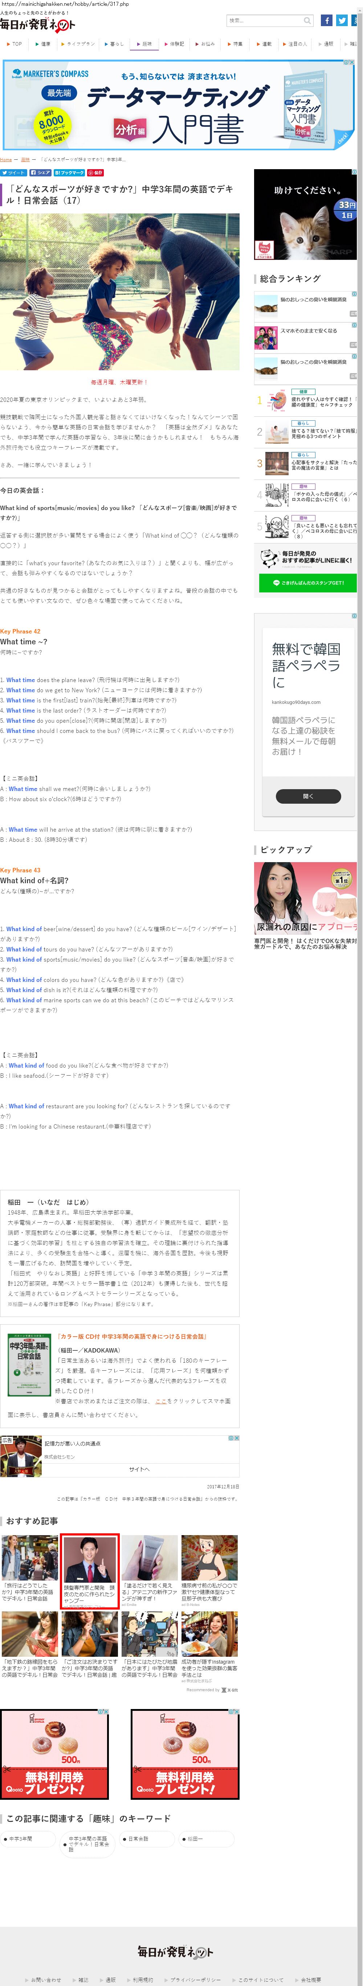Open recommended article 地下鉄の路線図
Viewport: 363px width, 1986px height.
(29, 1645)
